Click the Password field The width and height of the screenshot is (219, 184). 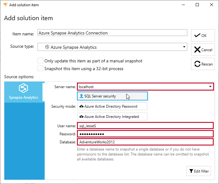145,134
